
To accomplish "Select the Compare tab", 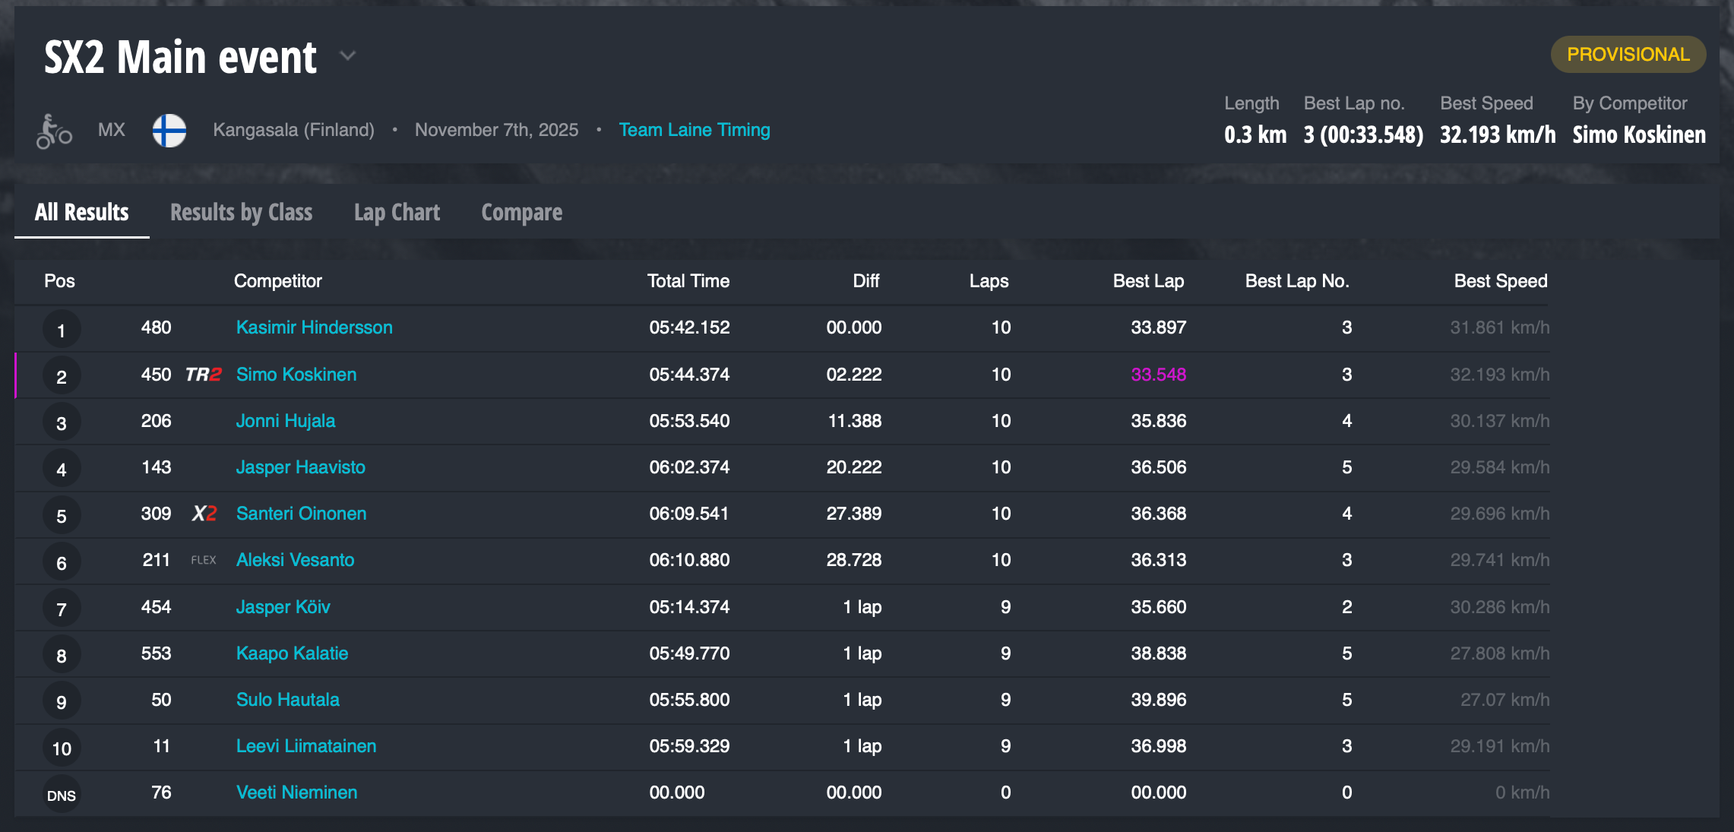I will point(521,213).
